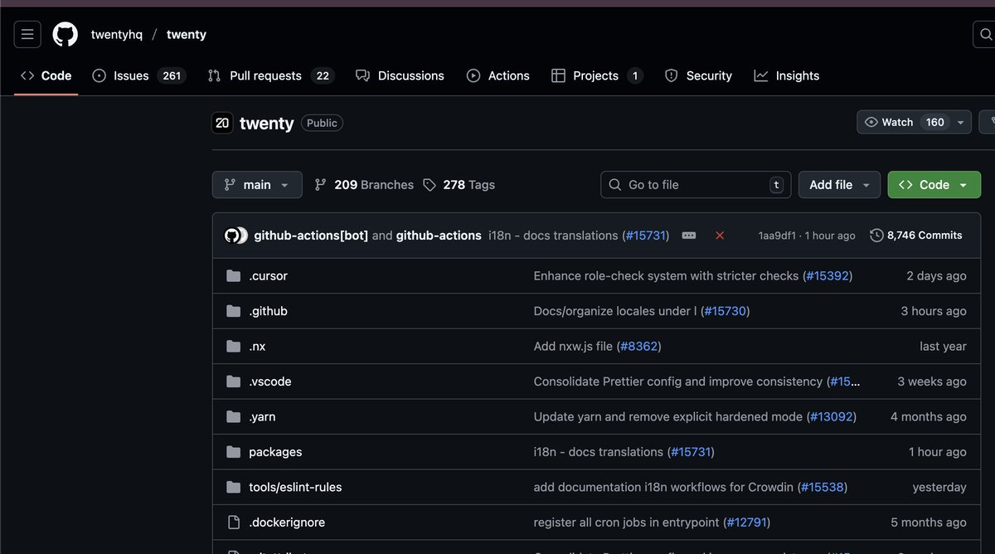Click the .github folder icon
The width and height of the screenshot is (995, 554).
[x=233, y=311]
